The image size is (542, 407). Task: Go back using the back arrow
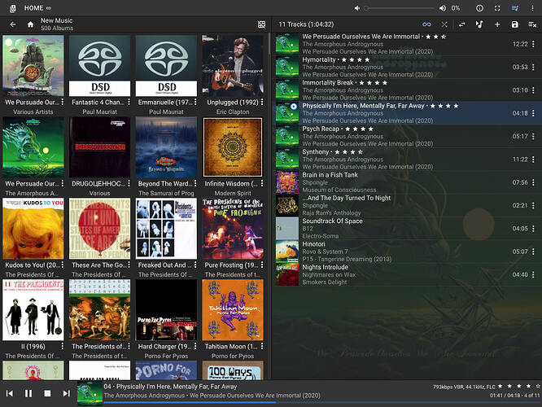pos(13,24)
